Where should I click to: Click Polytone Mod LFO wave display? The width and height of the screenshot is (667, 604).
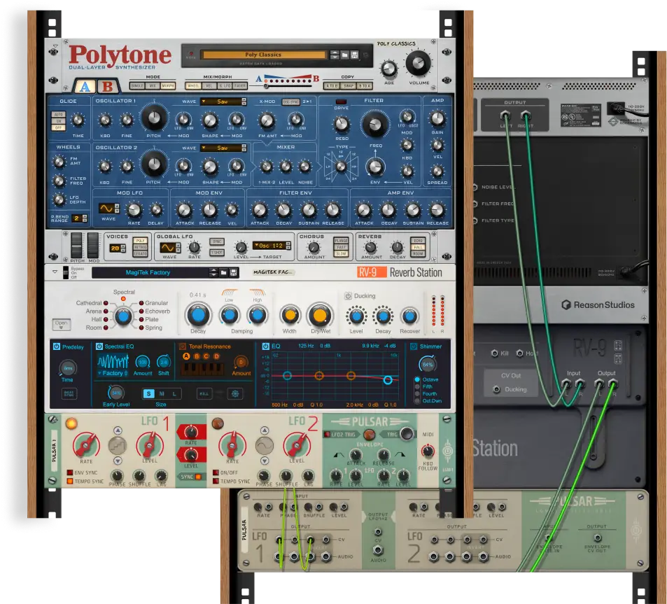(x=106, y=209)
